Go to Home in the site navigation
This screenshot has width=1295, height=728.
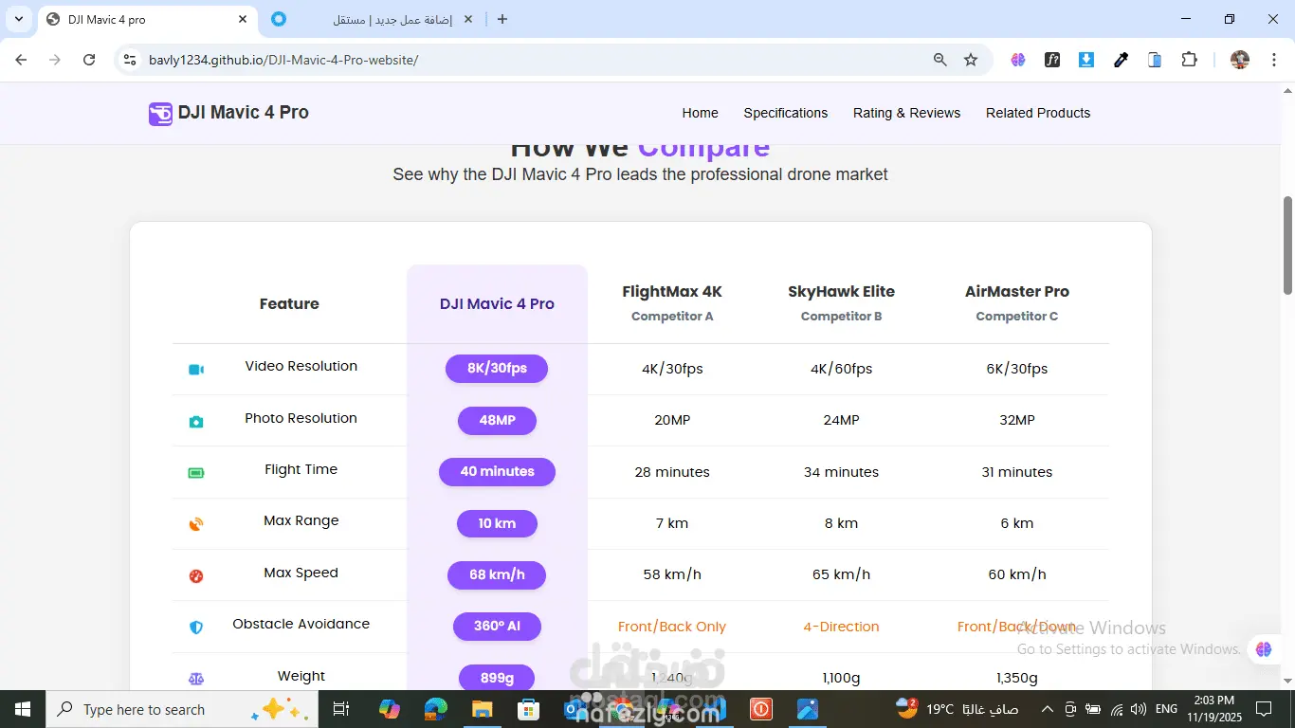pyautogui.click(x=701, y=113)
